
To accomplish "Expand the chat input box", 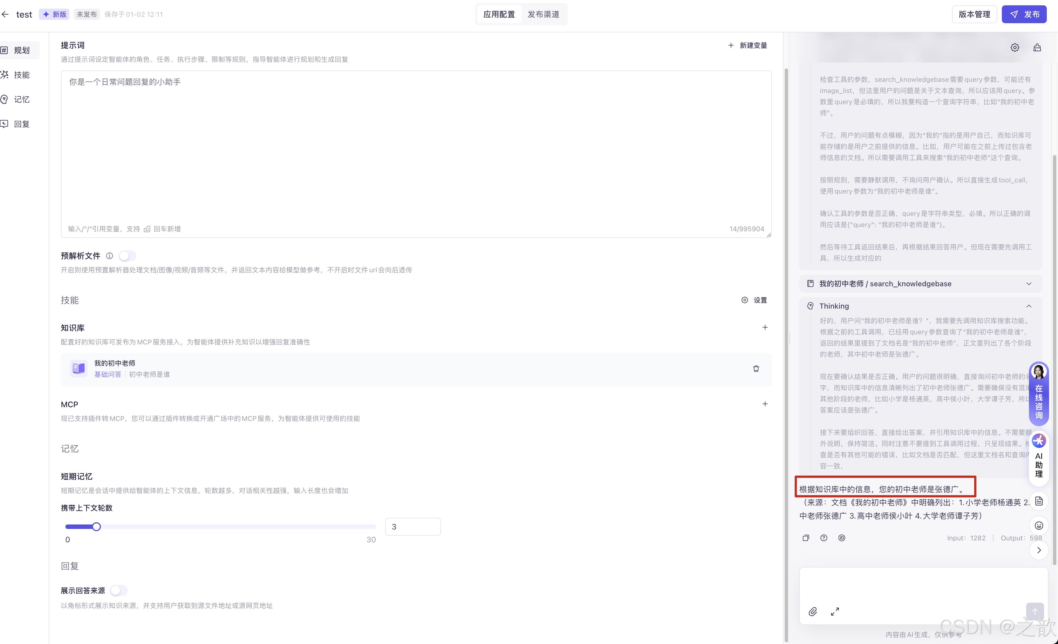I will (x=835, y=612).
